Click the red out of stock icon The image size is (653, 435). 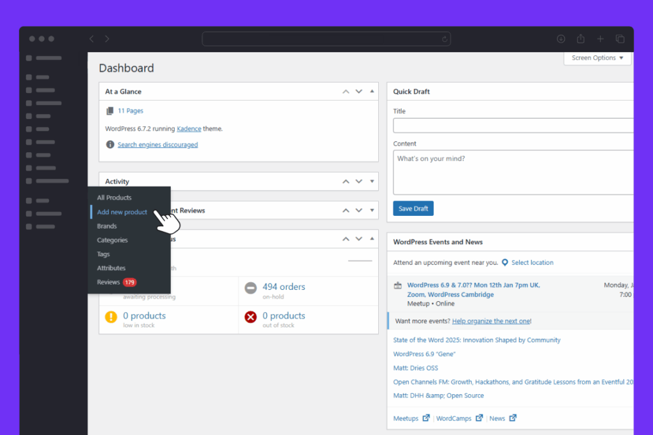pyautogui.click(x=251, y=317)
